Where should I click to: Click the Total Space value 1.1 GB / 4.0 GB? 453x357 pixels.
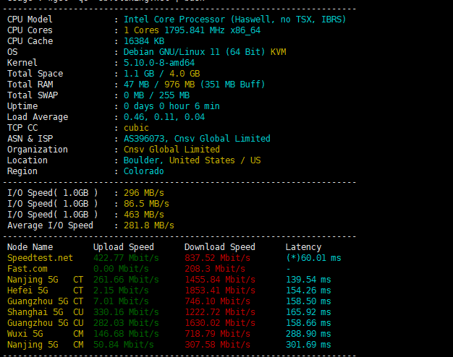[162, 74]
